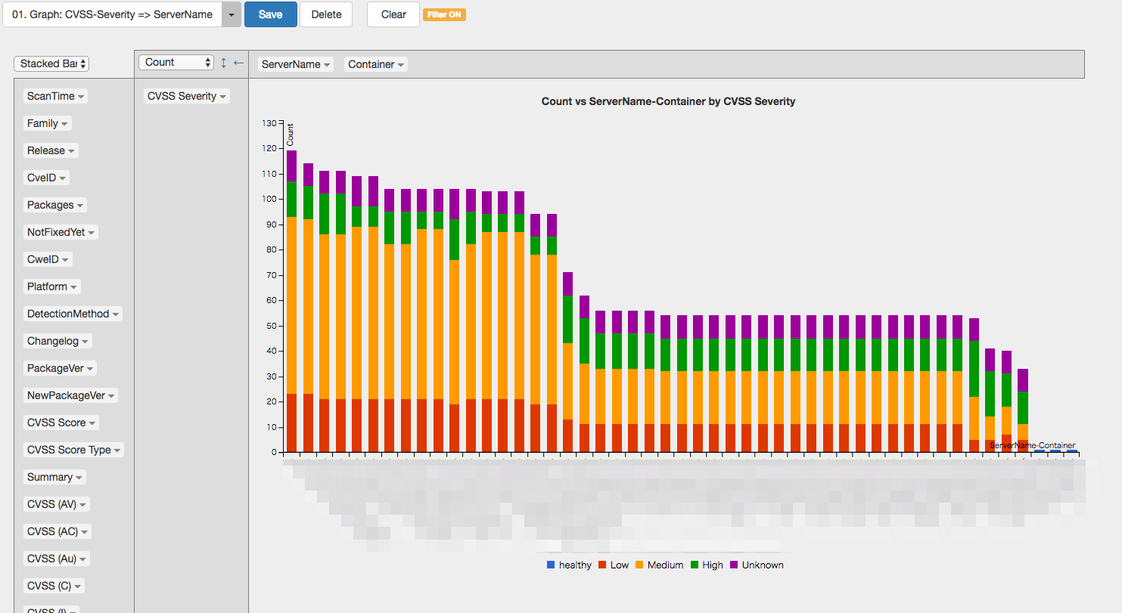Open the CVSS Severity attribute filter
Screen dimensions: 1122x613
186,96
